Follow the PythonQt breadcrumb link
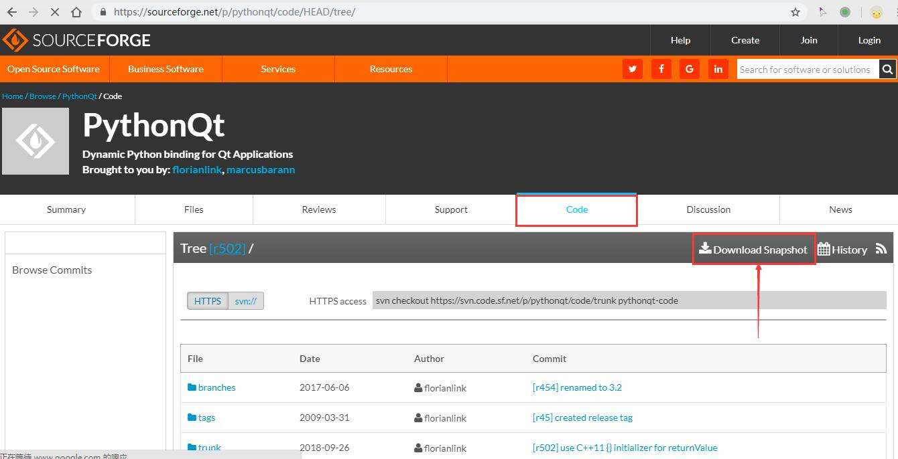 80,96
